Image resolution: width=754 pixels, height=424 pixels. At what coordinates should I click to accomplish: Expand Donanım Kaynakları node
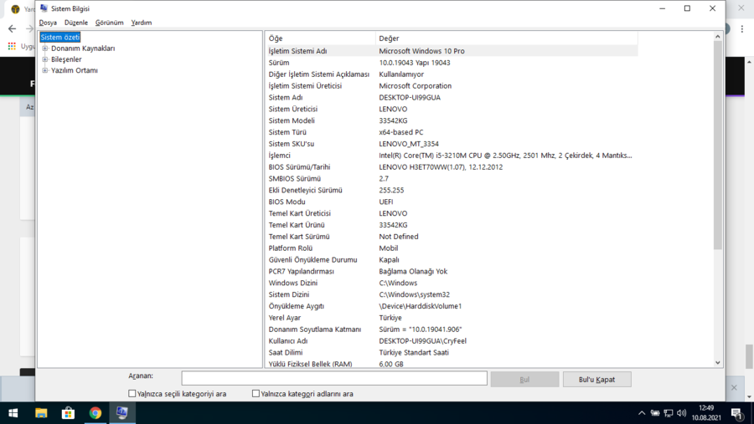tap(44, 48)
